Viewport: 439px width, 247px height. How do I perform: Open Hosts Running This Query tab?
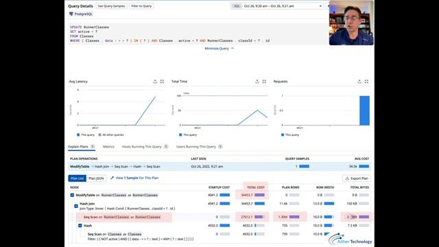[145, 147]
